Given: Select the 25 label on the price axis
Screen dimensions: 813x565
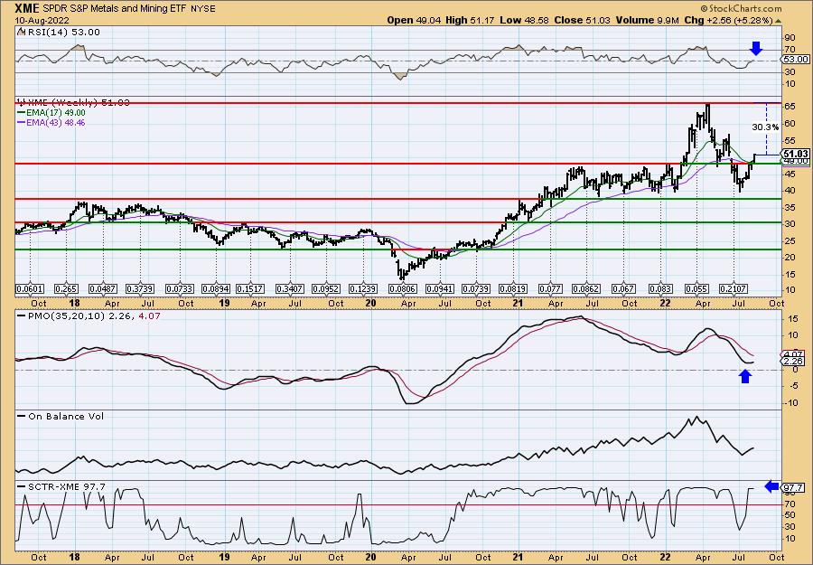Looking at the screenshot, I should click(x=790, y=240).
